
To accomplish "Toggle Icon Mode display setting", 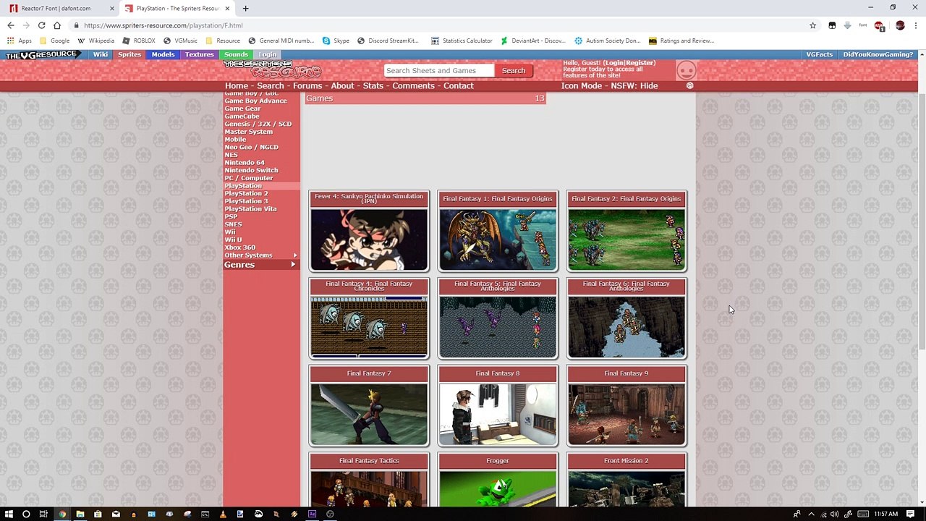I will (581, 85).
